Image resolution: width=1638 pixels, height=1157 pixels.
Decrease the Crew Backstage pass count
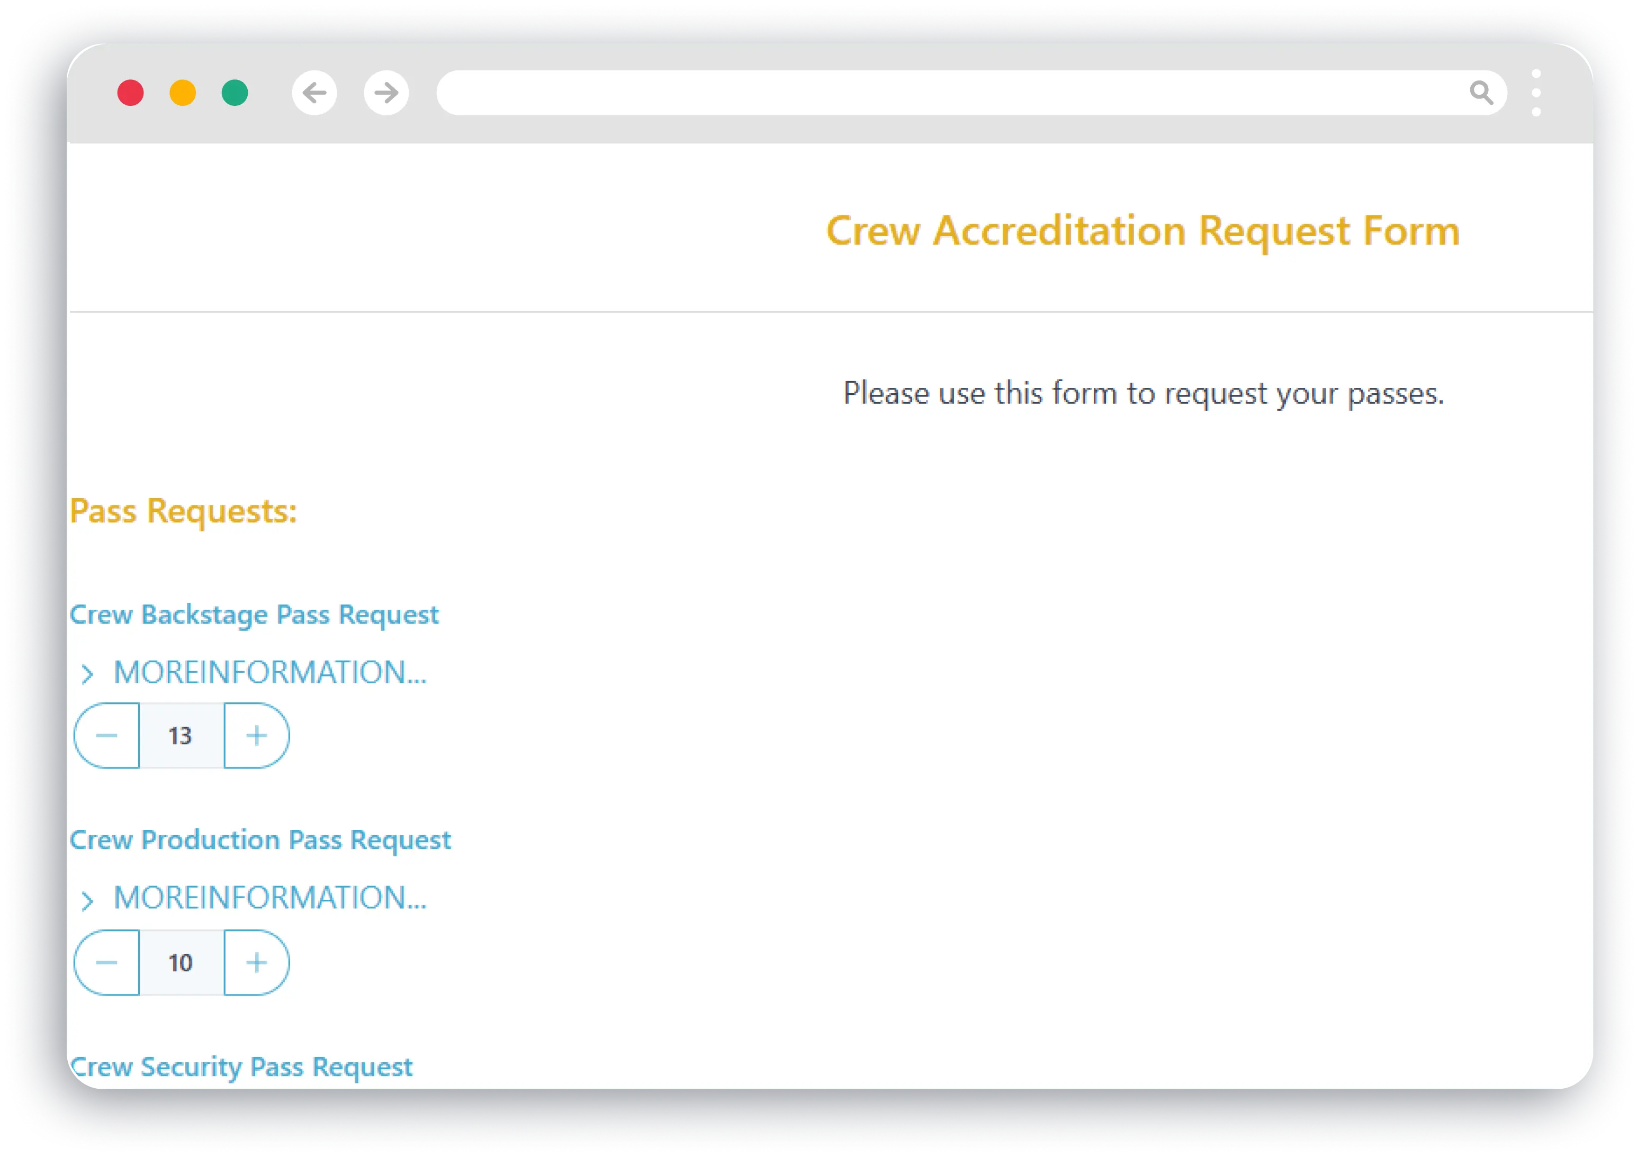pyautogui.click(x=106, y=735)
